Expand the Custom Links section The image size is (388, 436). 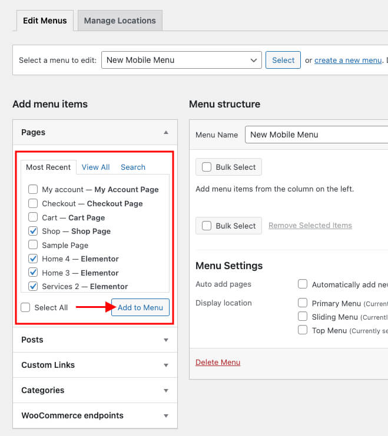166,365
